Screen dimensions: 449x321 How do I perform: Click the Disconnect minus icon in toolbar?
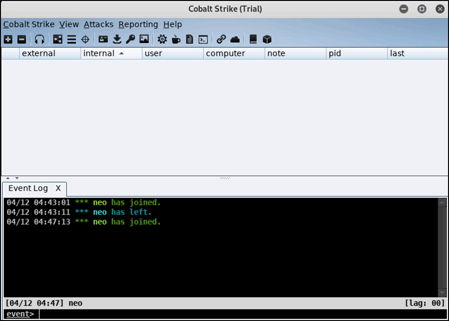(22, 39)
